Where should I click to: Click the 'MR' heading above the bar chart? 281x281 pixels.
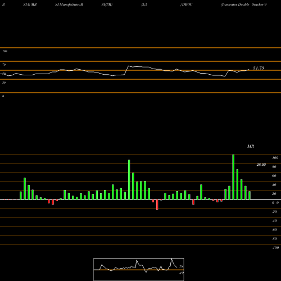coord(251,146)
